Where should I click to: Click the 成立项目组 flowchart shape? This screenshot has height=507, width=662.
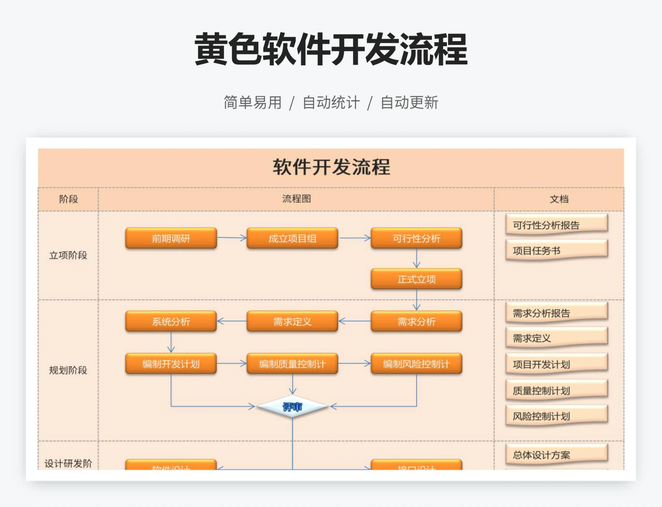point(292,238)
